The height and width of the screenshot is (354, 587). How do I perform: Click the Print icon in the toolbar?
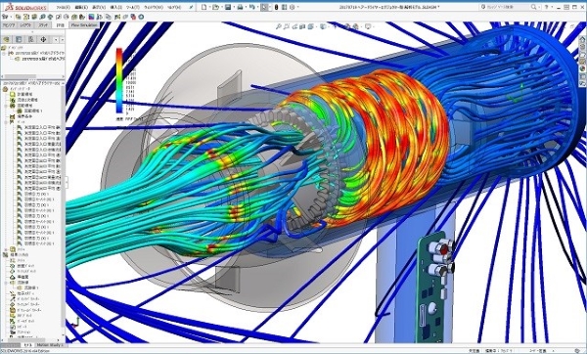240,7
